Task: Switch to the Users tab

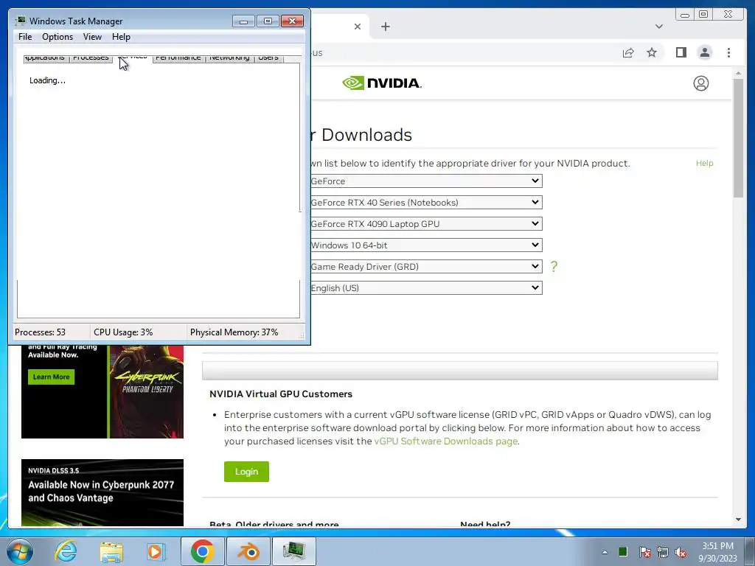Action: tap(268, 58)
